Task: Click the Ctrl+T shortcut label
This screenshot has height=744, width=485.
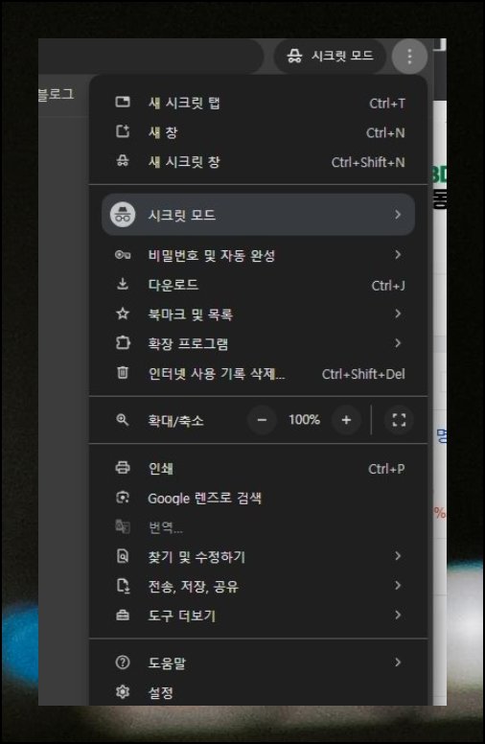Action: click(387, 103)
